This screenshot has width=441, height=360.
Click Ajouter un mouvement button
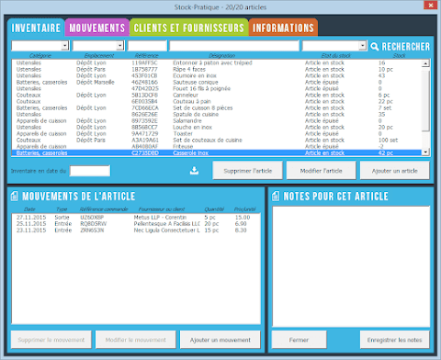click(220, 340)
